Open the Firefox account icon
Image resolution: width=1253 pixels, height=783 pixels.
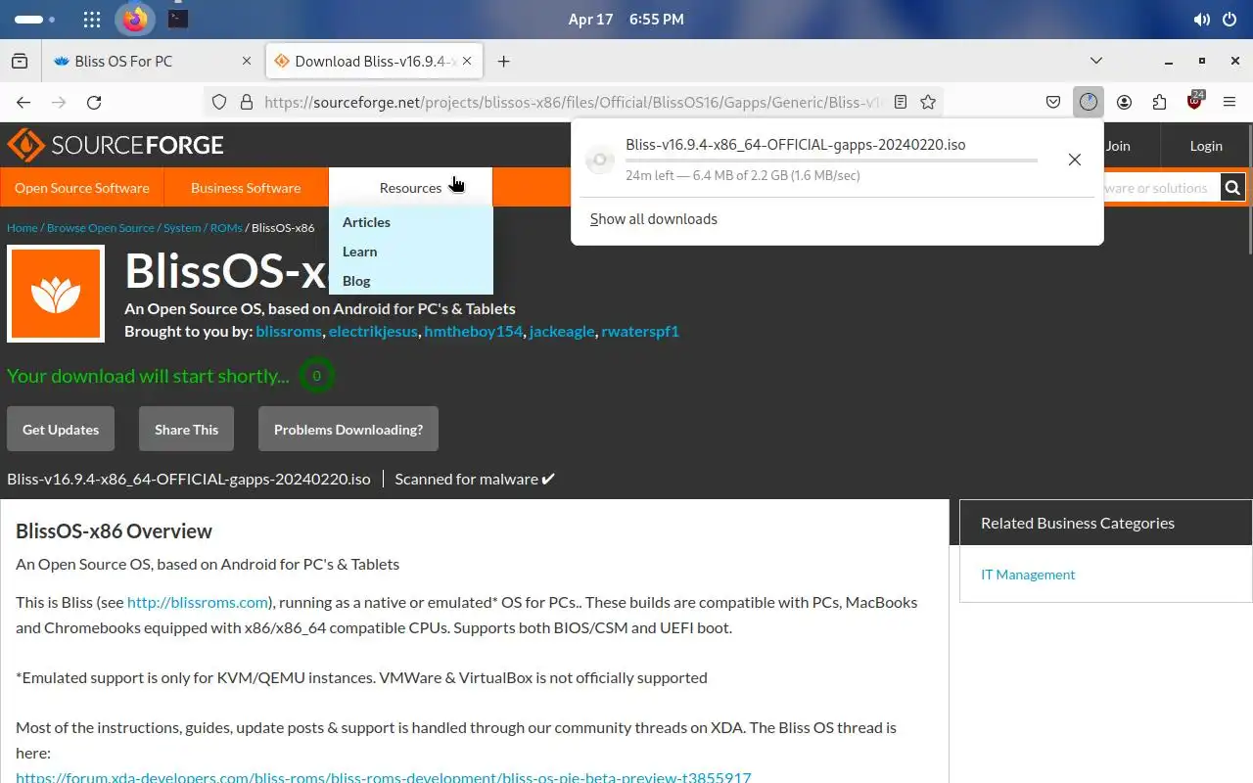1124,102
